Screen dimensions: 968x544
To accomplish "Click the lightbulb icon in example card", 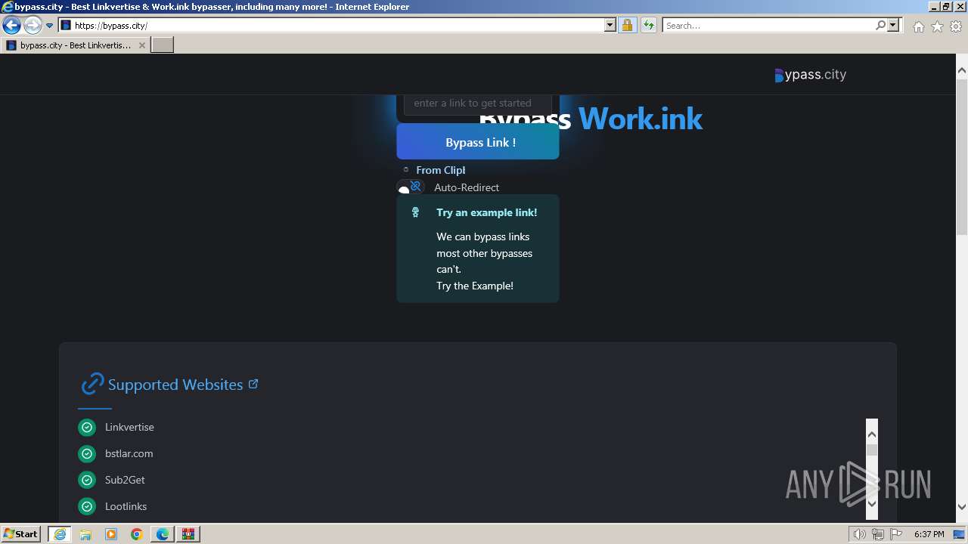I will [x=415, y=212].
